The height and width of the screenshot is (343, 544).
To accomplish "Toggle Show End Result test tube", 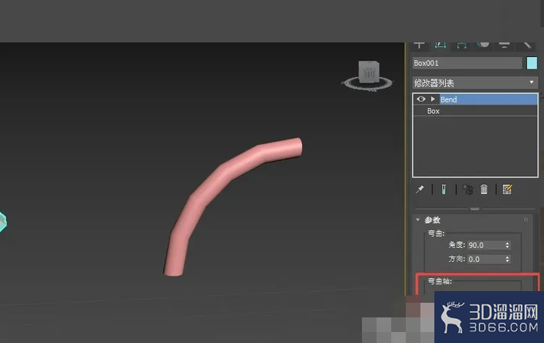I will (443, 189).
